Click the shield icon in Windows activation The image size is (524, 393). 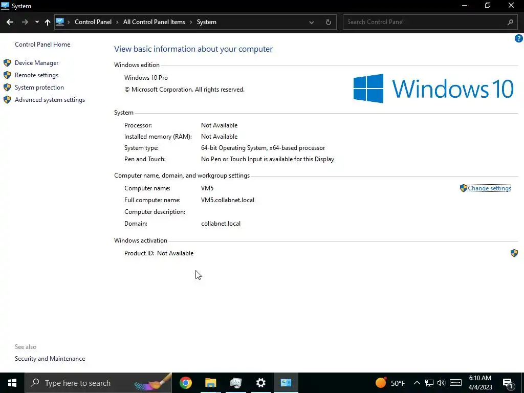click(514, 253)
